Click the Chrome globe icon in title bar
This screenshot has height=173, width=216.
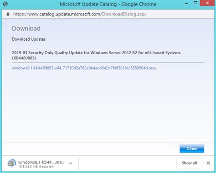pos(5,4)
